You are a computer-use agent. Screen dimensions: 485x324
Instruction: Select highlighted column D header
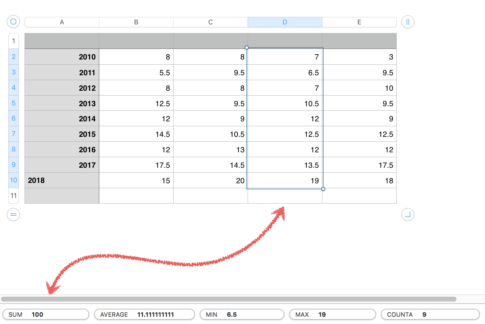tap(285, 22)
